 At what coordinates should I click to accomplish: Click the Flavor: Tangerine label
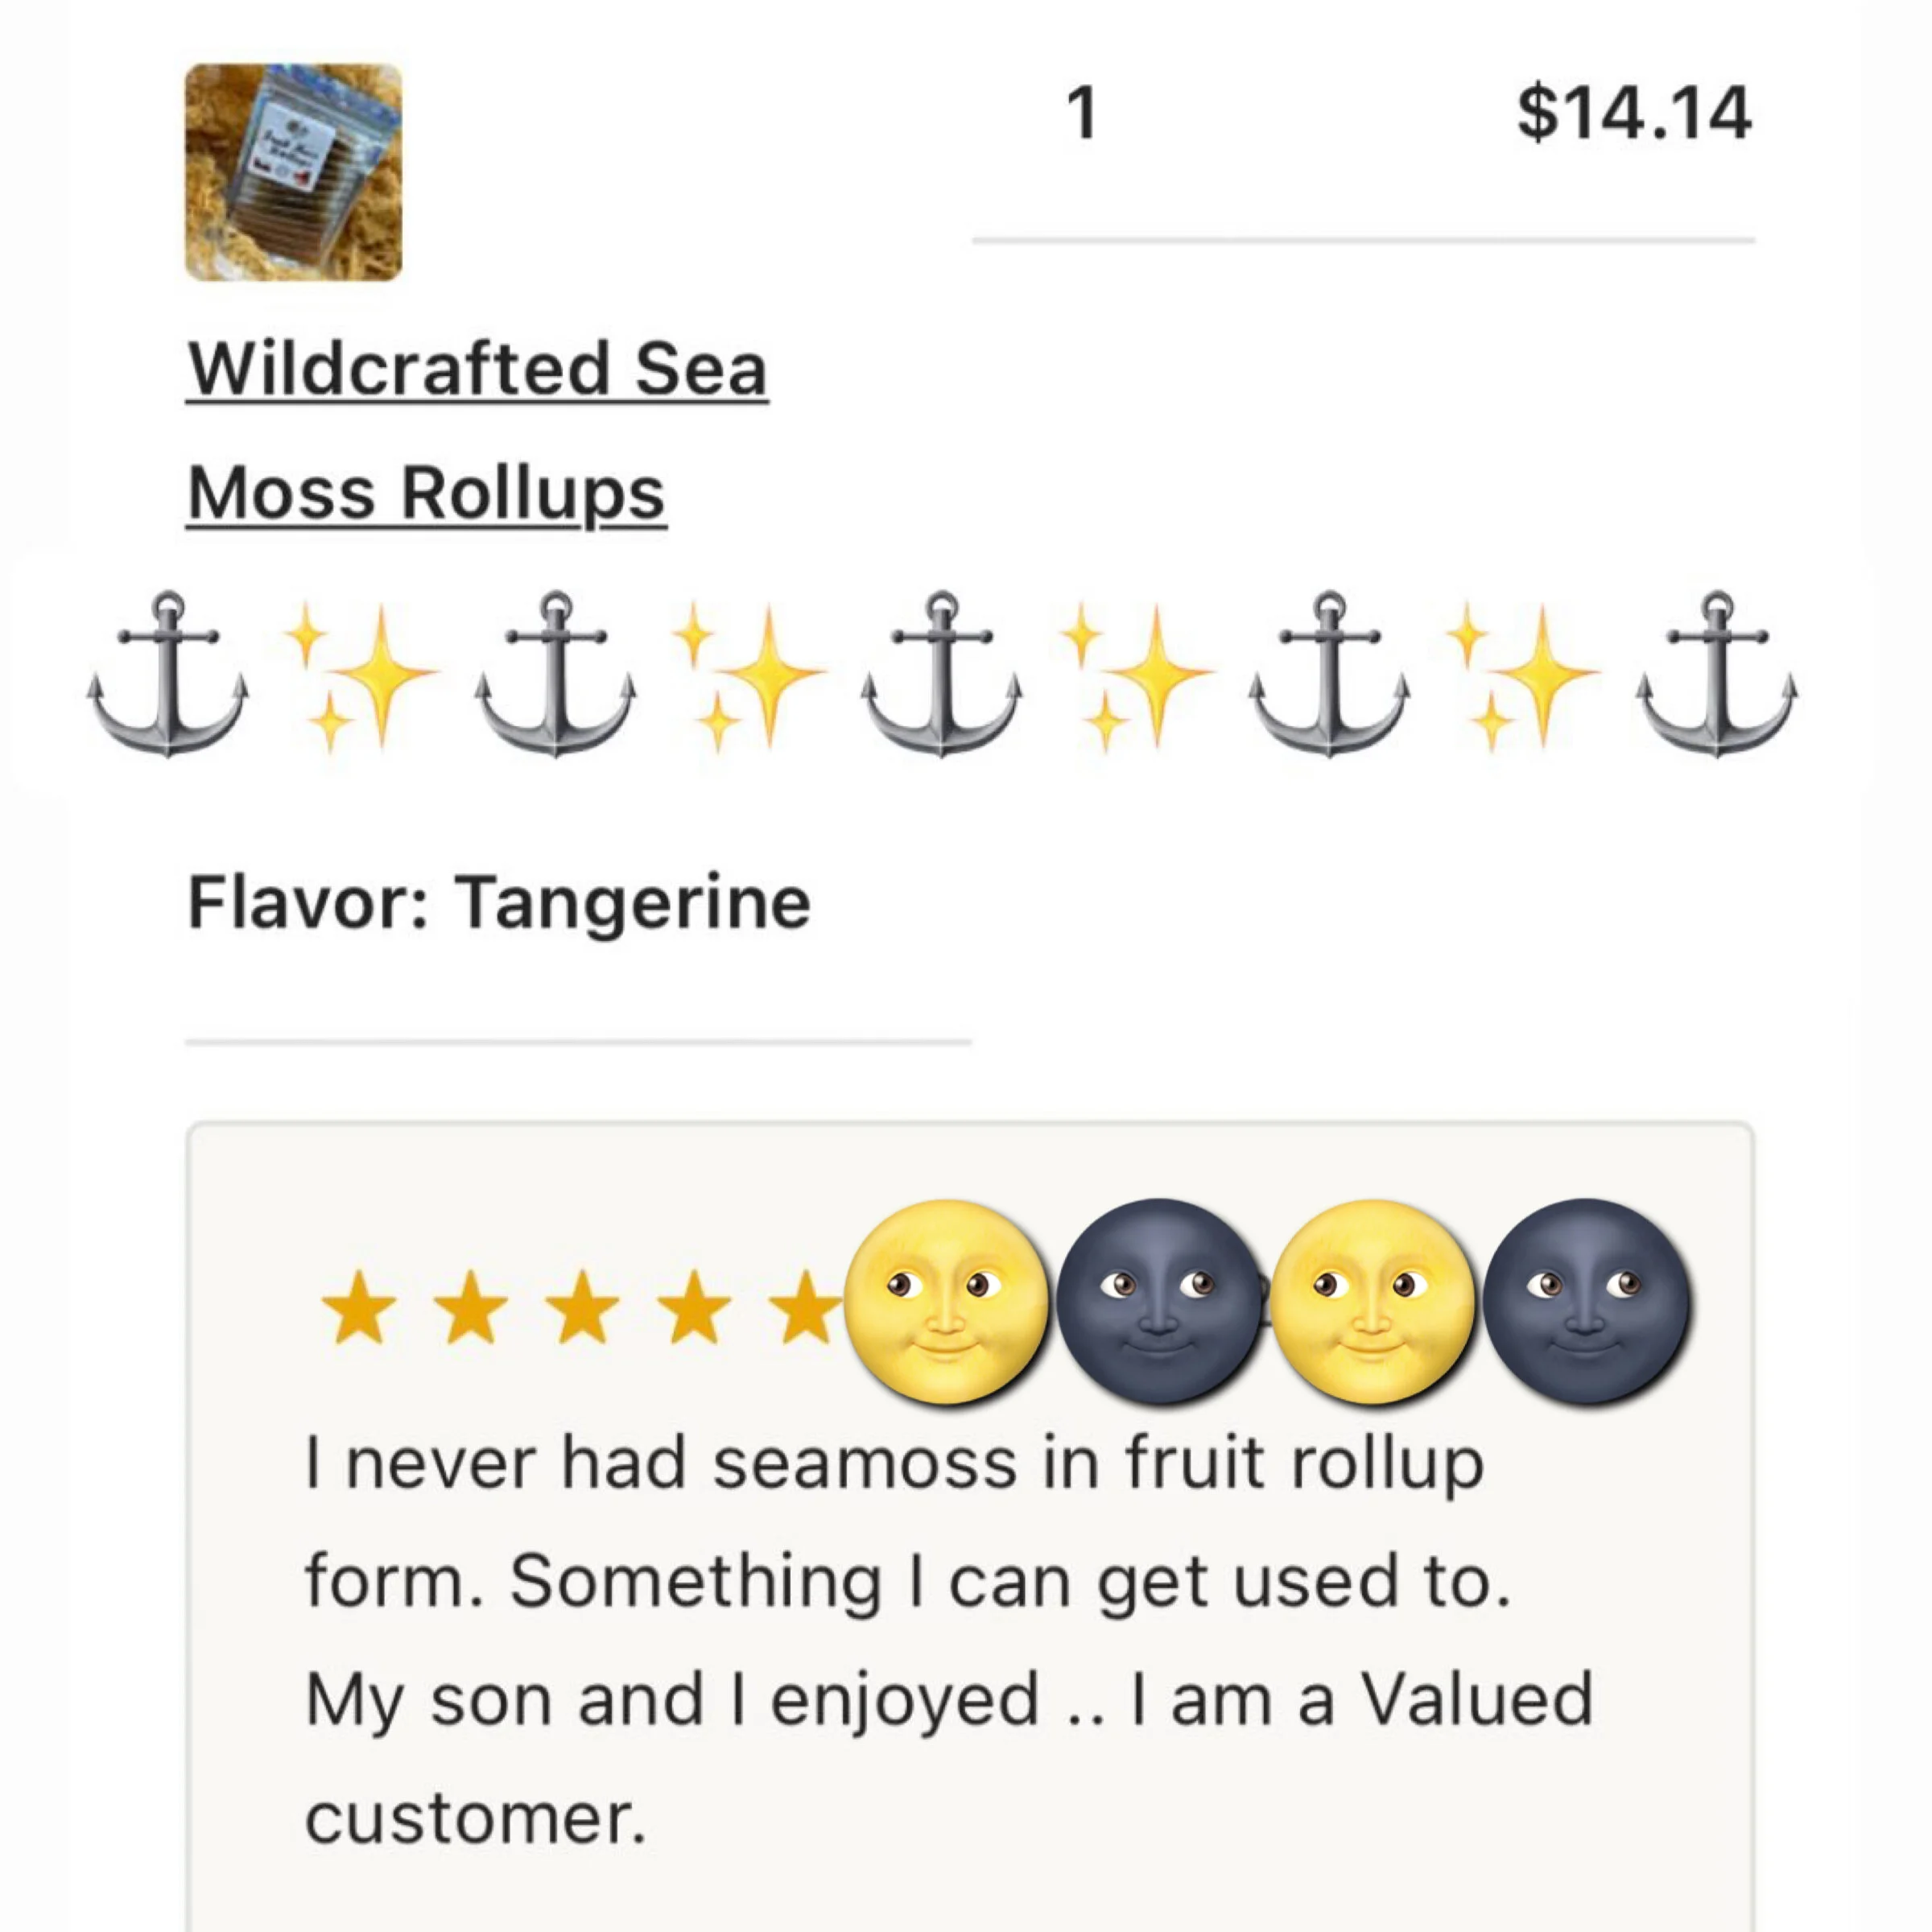point(499,903)
